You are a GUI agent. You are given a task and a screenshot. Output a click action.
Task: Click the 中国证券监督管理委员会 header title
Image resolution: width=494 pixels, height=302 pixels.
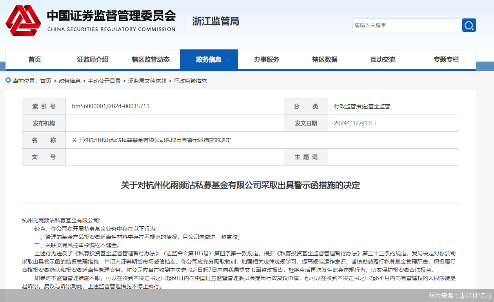pyautogui.click(x=111, y=16)
